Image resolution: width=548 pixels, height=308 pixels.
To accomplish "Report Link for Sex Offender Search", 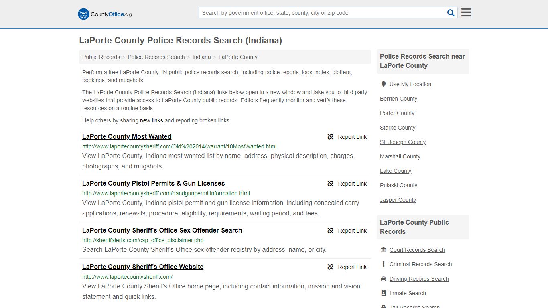I will [x=352, y=231].
